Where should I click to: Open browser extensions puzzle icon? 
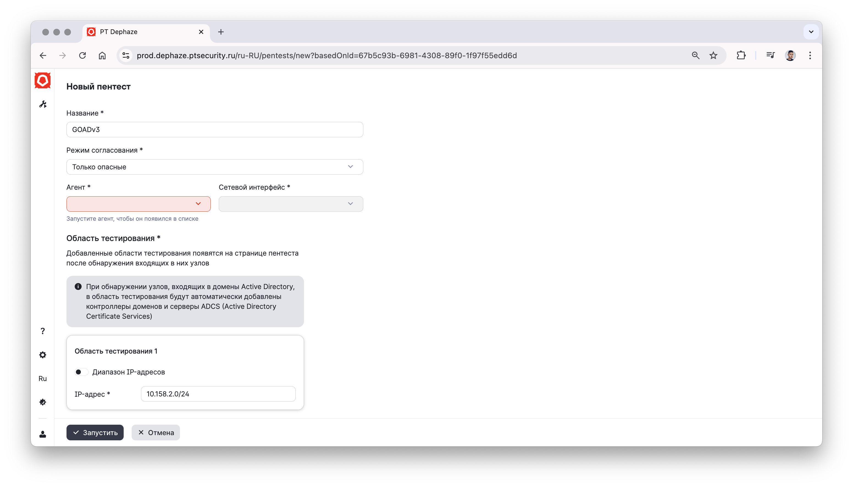[741, 55]
